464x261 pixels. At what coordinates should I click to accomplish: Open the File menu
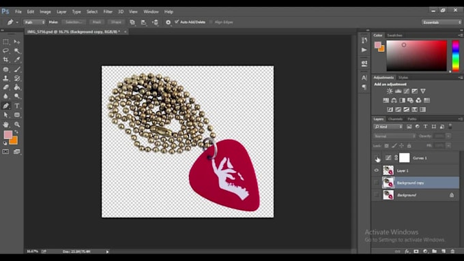pos(18,12)
